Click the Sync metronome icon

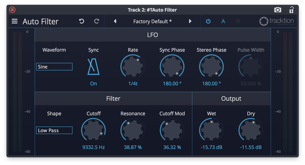[93, 67]
